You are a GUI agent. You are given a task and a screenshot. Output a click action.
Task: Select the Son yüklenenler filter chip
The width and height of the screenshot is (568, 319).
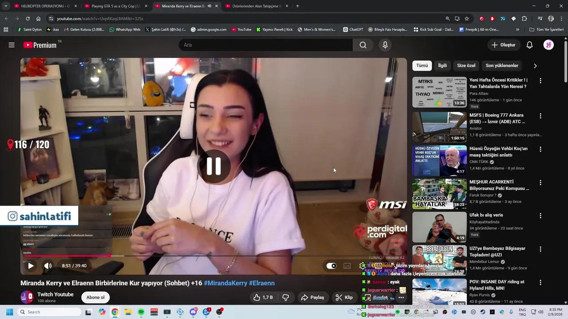[502, 66]
